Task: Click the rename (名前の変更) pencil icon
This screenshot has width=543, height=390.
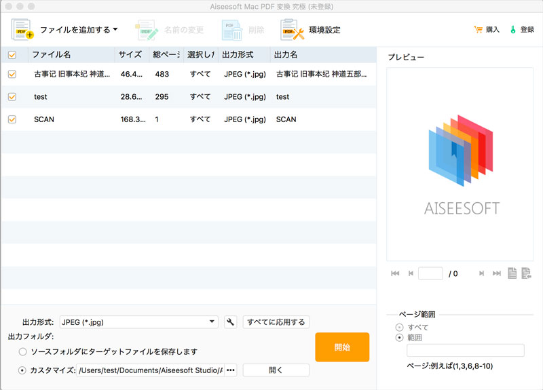Action: pyautogui.click(x=147, y=30)
